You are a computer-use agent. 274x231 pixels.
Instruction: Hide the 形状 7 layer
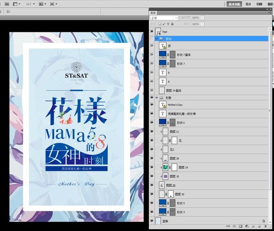click(152, 63)
